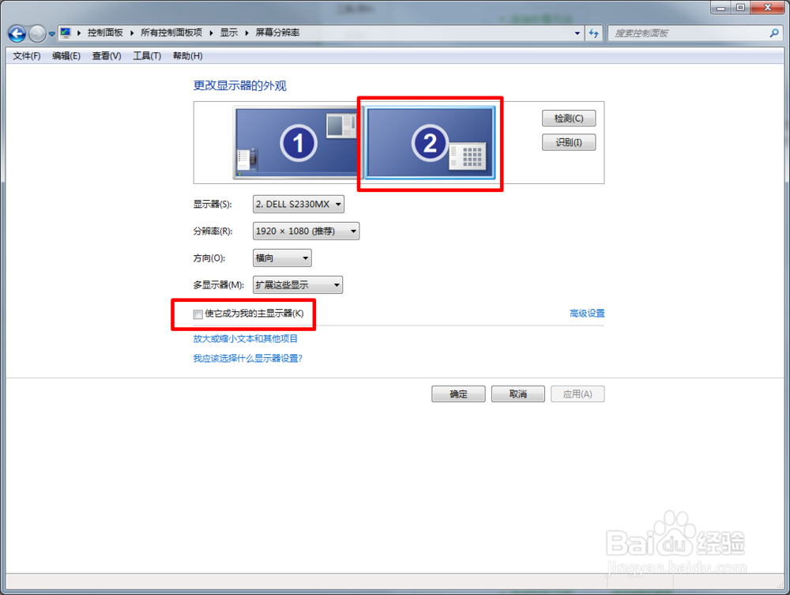The image size is (790, 595).
Task: Click the search magnifier icon
Action: click(x=773, y=33)
